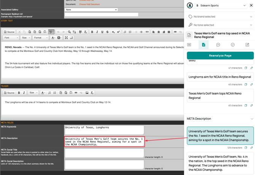Switch to the edit-note tab in side panel
The height and width of the screenshot is (175, 255).
point(247,45)
